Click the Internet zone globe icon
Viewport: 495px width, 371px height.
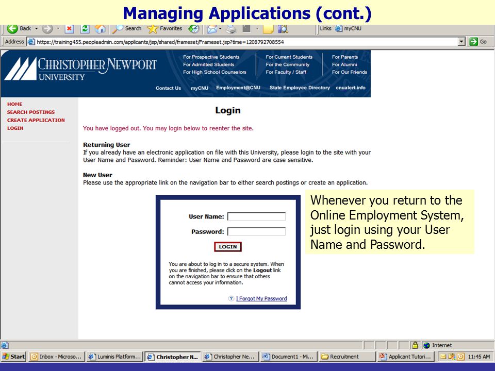pos(426,345)
